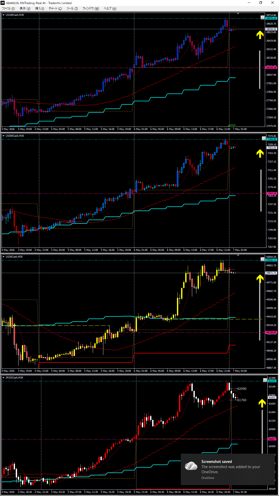279x496 pixels.
Task: Click the Screenshot saved notification title
Action: 216,462
